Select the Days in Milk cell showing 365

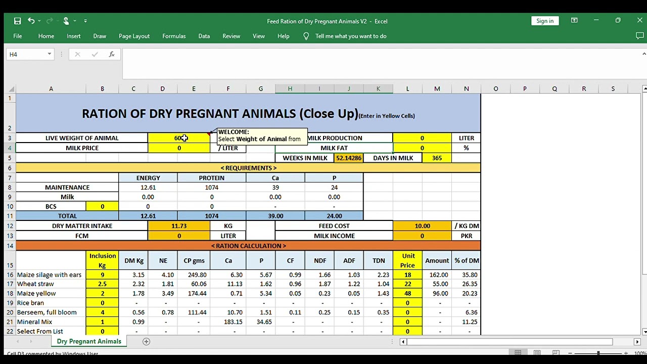(437, 158)
